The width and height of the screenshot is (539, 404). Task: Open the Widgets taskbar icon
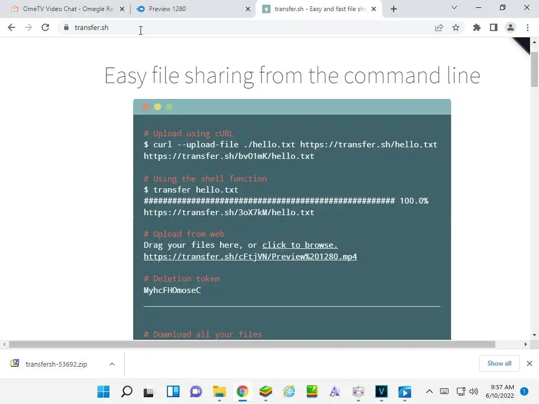tap(173, 391)
